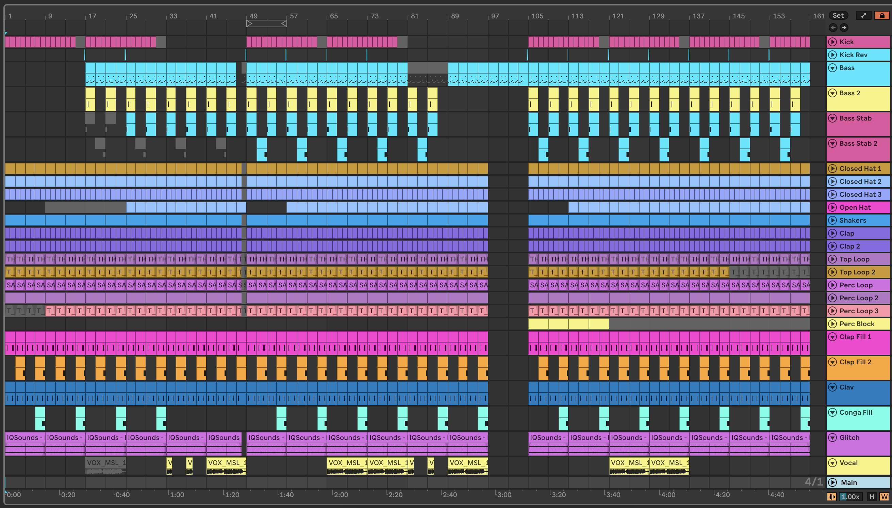This screenshot has height=508, width=892.
Task: Unfold the Main track
Action: tap(832, 482)
